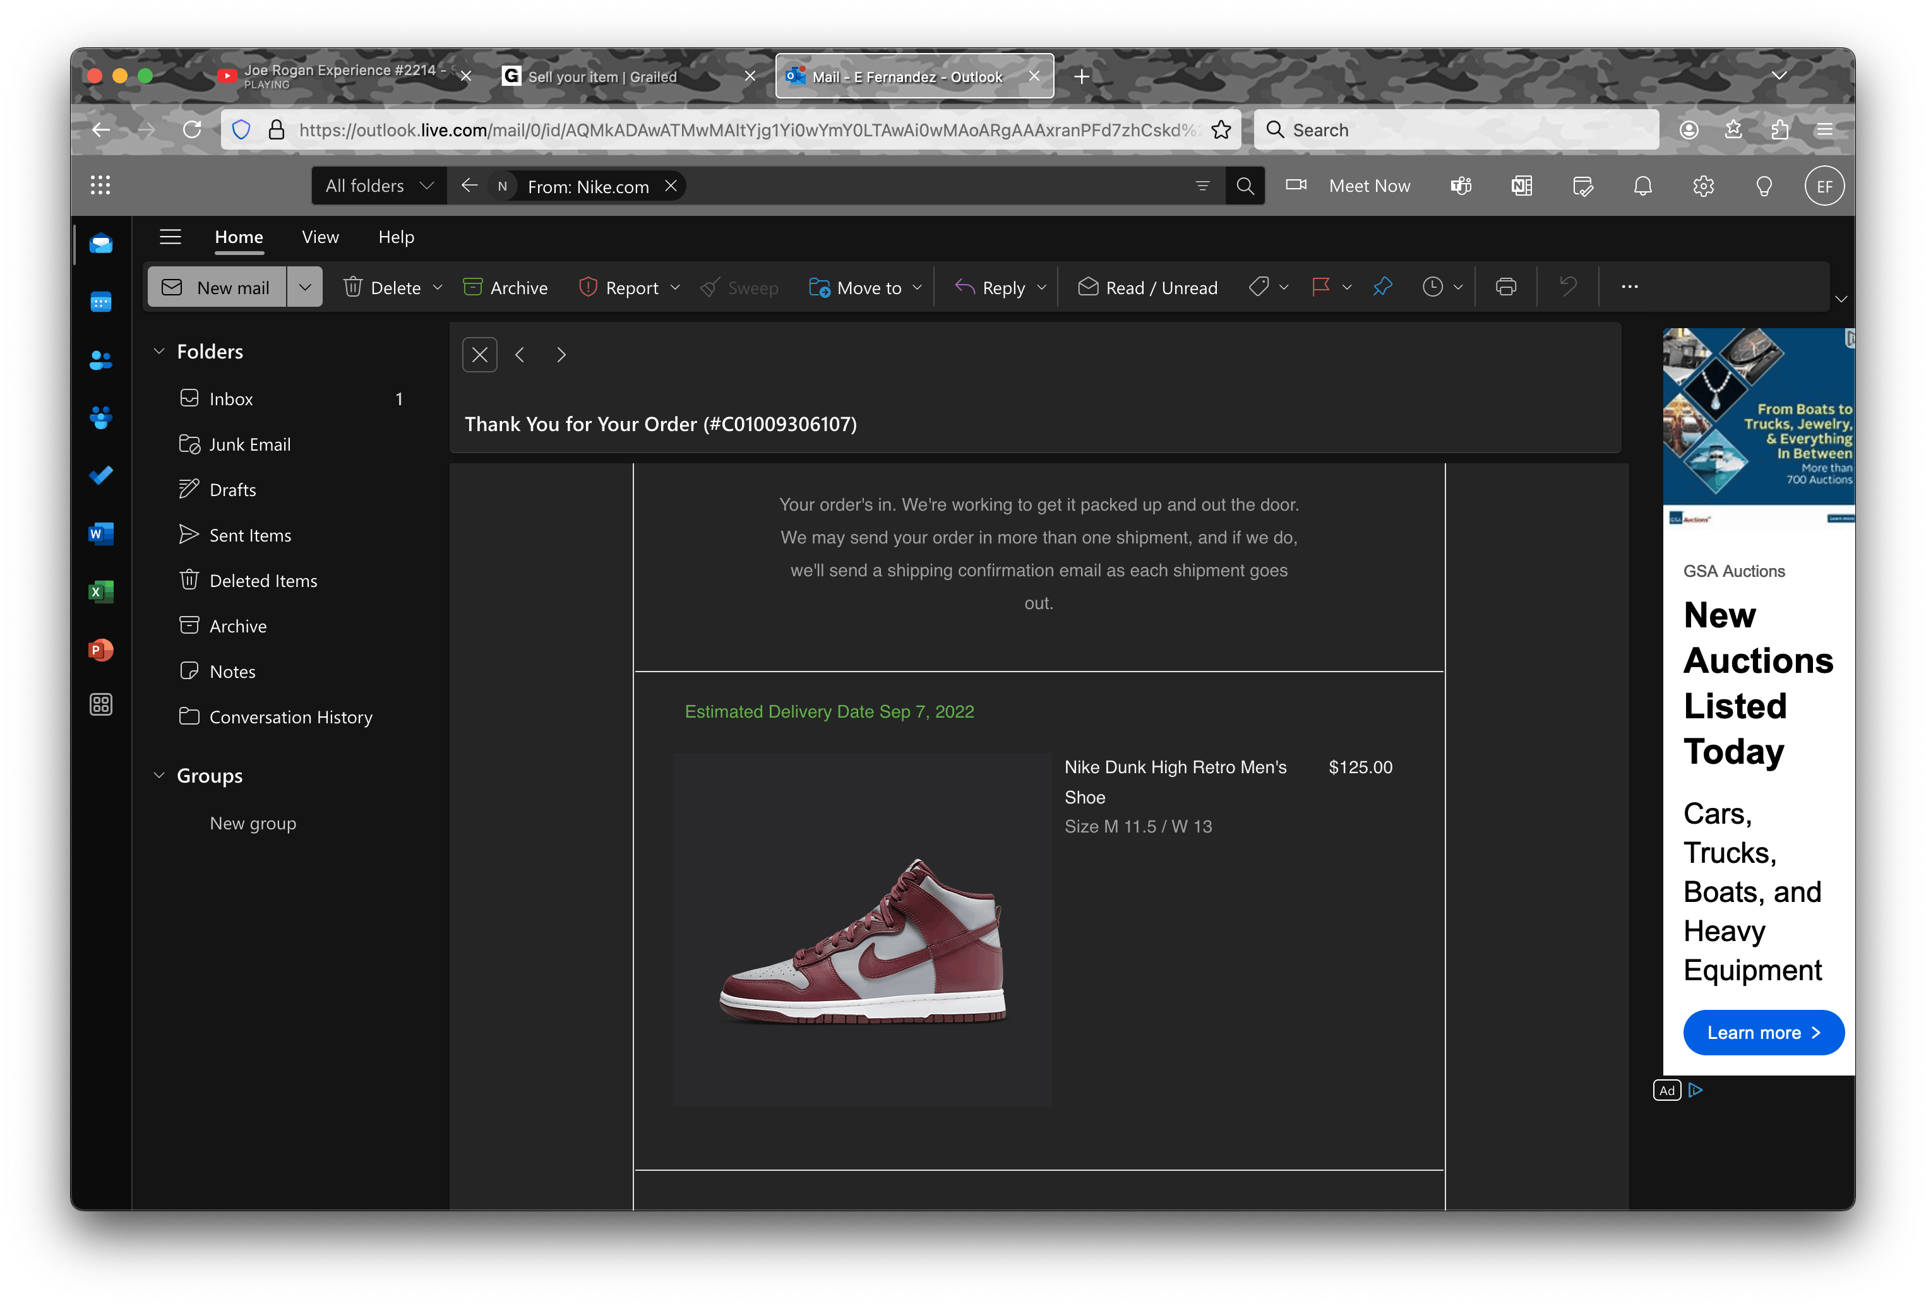The image size is (1926, 1304).
Task: Open the People contacts icon
Action: [x=101, y=360]
